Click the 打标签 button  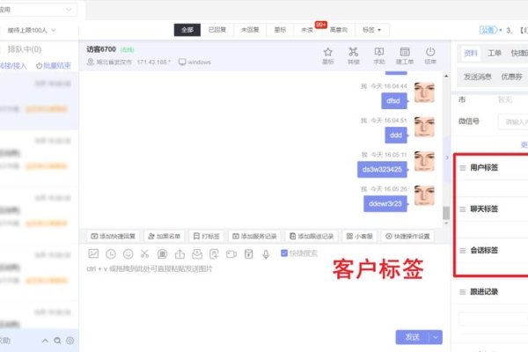[x=207, y=236]
